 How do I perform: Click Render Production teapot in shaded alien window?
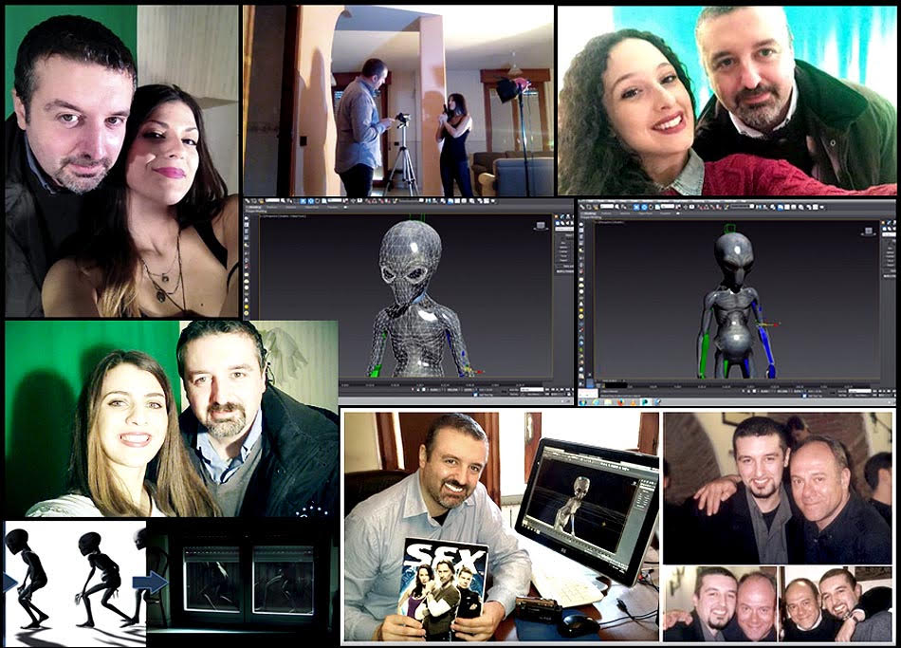[x=821, y=207]
